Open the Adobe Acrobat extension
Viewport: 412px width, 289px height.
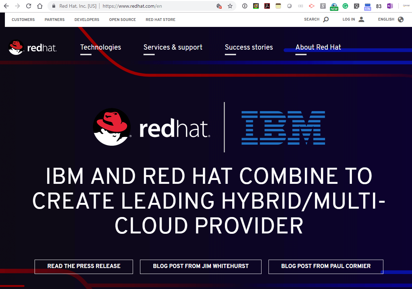pyautogui.click(x=267, y=6)
